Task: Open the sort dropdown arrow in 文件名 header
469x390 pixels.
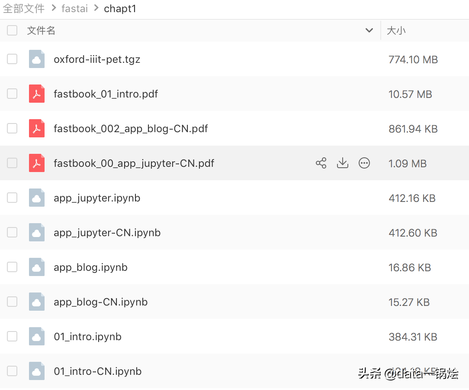Action: click(369, 30)
